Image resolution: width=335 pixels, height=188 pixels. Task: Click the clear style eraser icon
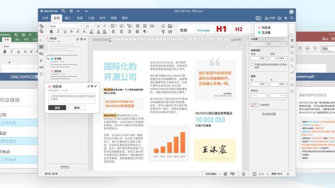coord(163,26)
